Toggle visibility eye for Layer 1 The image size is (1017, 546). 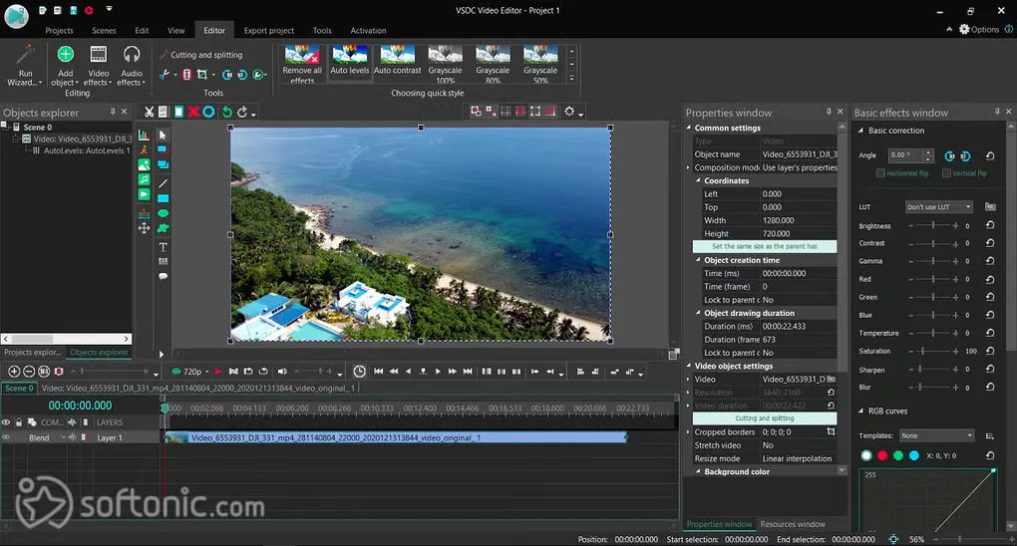(x=6, y=437)
